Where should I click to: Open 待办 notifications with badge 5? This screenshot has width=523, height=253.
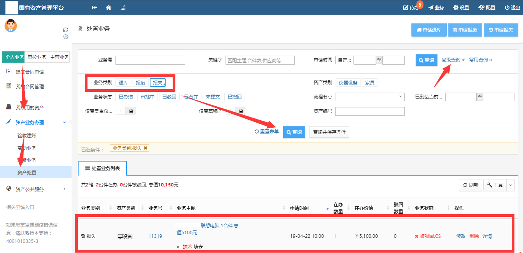pyautogui.click(x=411, y=7)
